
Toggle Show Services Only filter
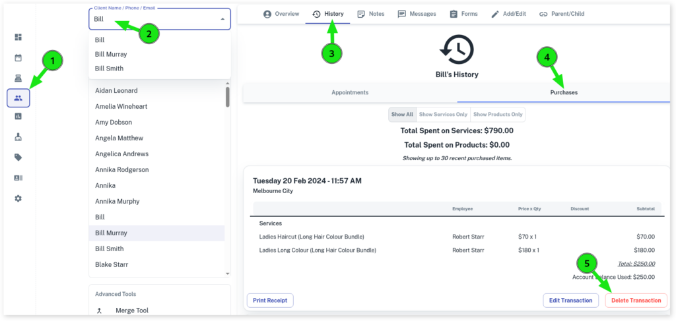[443, 115]
